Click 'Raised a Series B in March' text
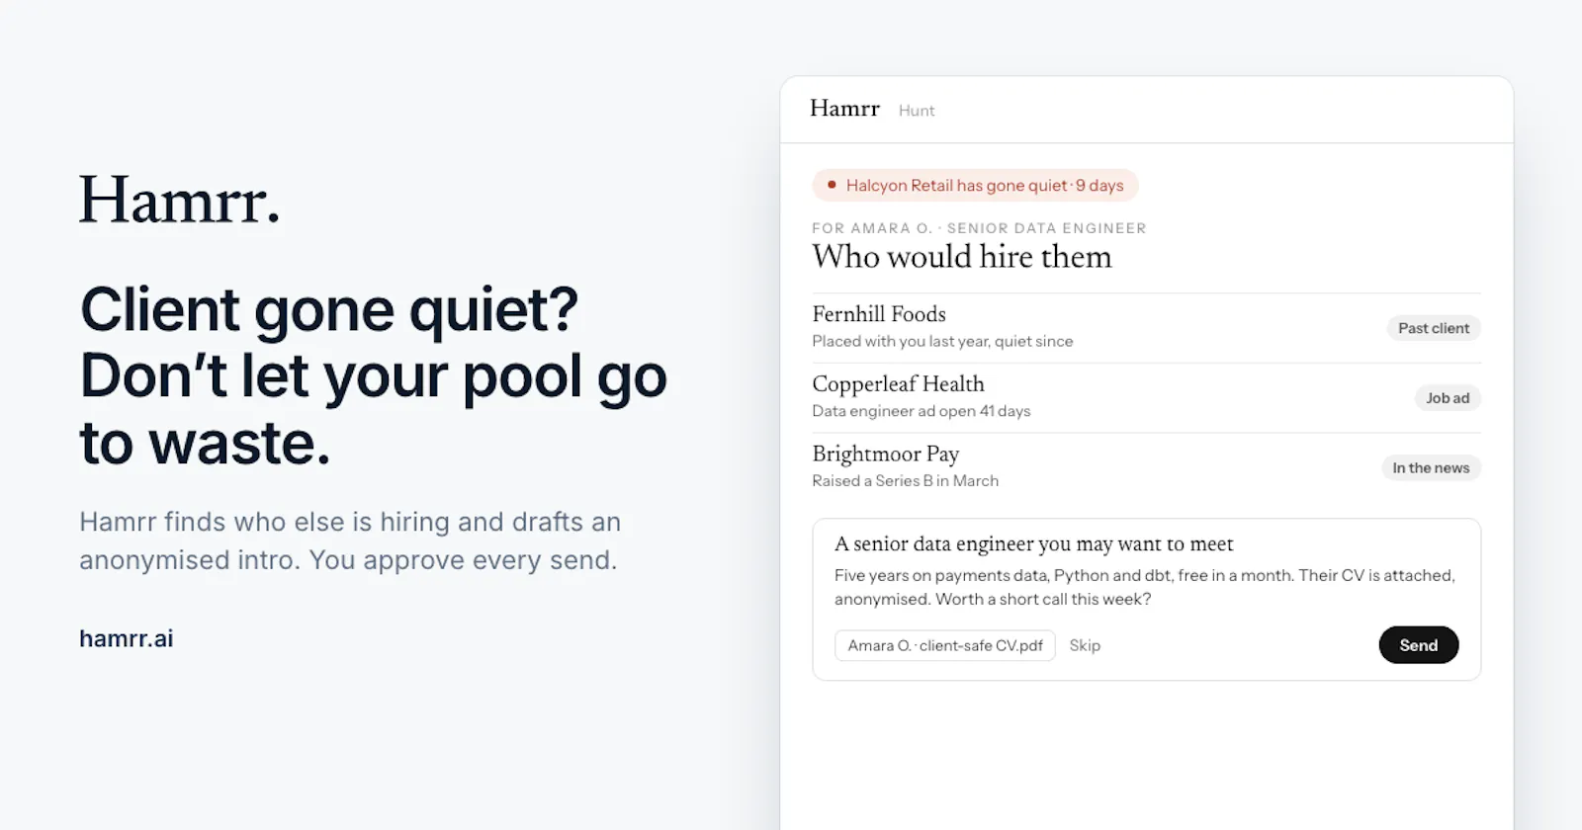1582x830 pixels. coord(906,481)
